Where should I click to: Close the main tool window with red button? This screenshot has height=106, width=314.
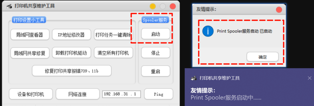point(173,6)
